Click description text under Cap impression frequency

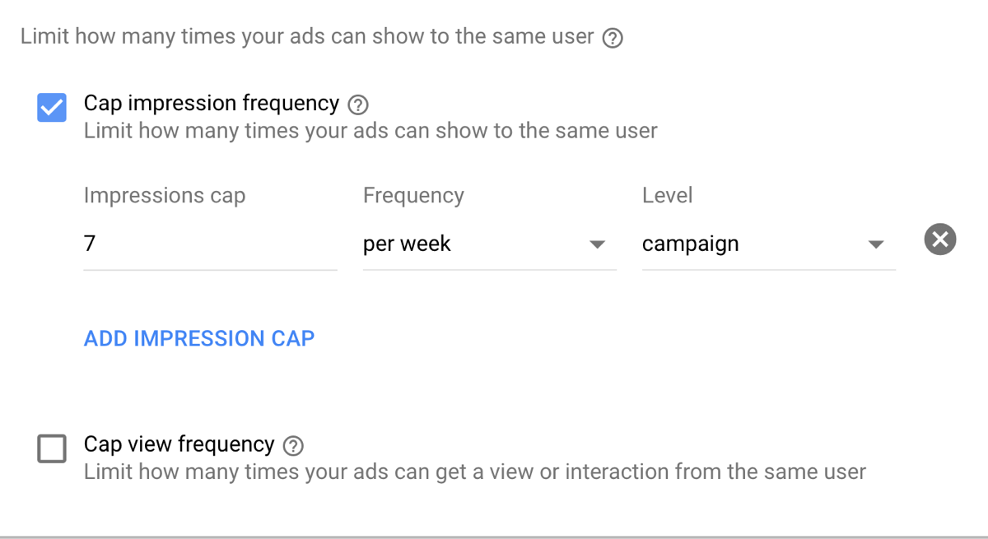370,131
